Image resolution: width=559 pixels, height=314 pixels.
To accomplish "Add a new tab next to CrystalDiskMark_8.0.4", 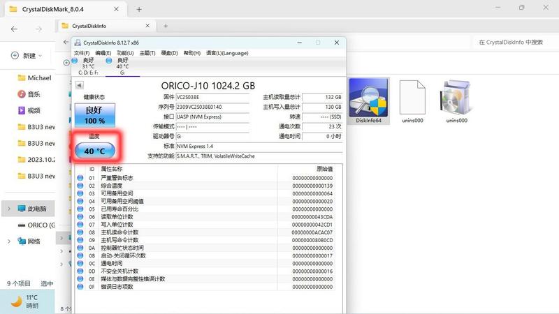I will pyautogui.click(x=139, y=9).
